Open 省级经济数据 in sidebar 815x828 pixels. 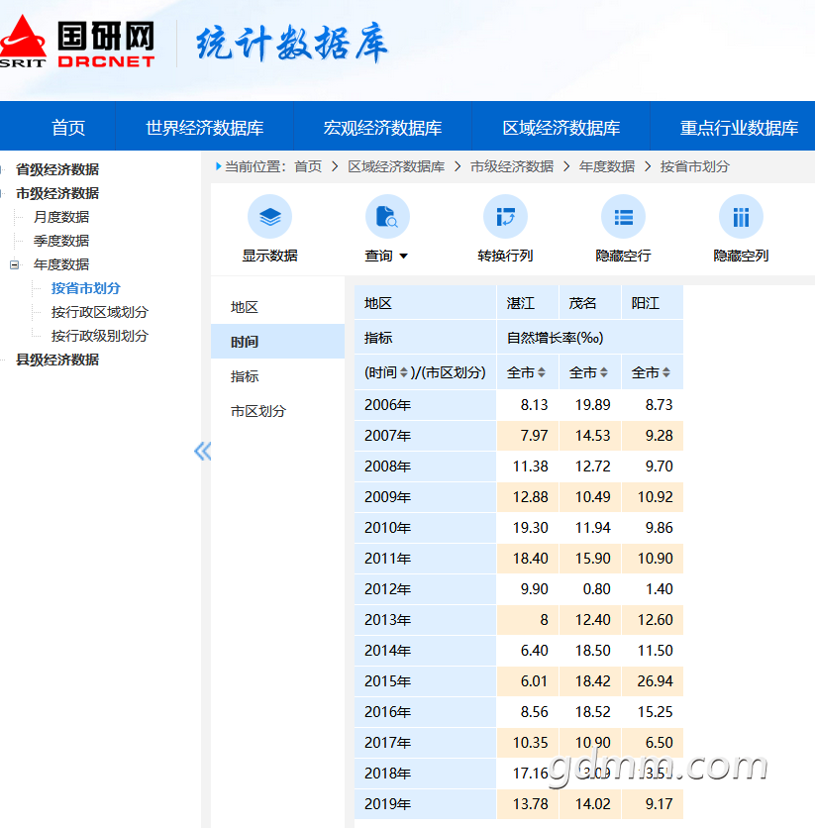coord(57,169)
